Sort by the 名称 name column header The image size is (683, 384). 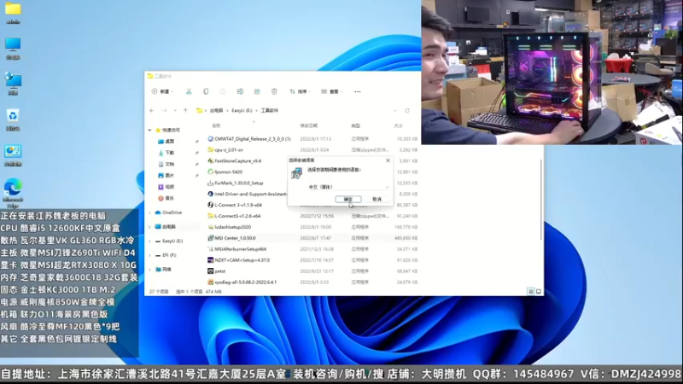point(217,125)
